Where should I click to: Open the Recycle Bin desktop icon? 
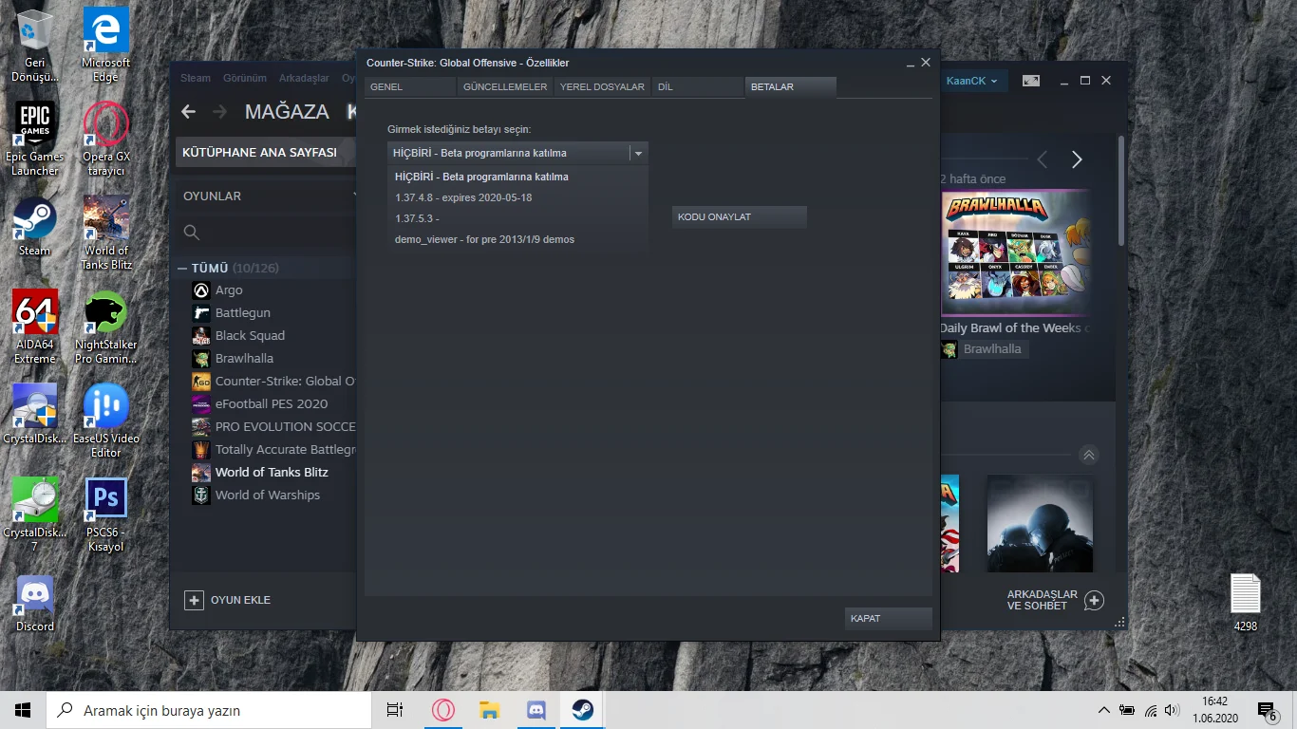[x=35, y=46]
